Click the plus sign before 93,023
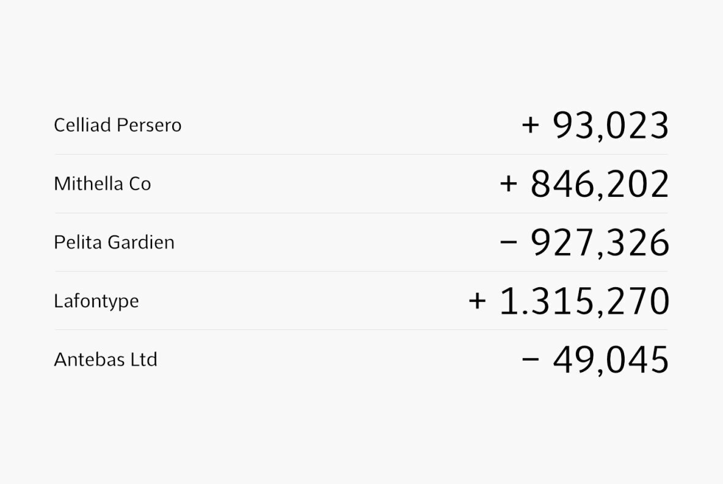 point(531,125)
